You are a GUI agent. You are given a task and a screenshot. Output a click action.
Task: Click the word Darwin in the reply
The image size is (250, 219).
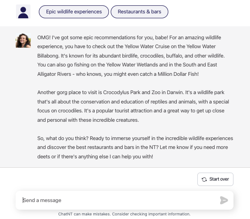tap(175, 92)
